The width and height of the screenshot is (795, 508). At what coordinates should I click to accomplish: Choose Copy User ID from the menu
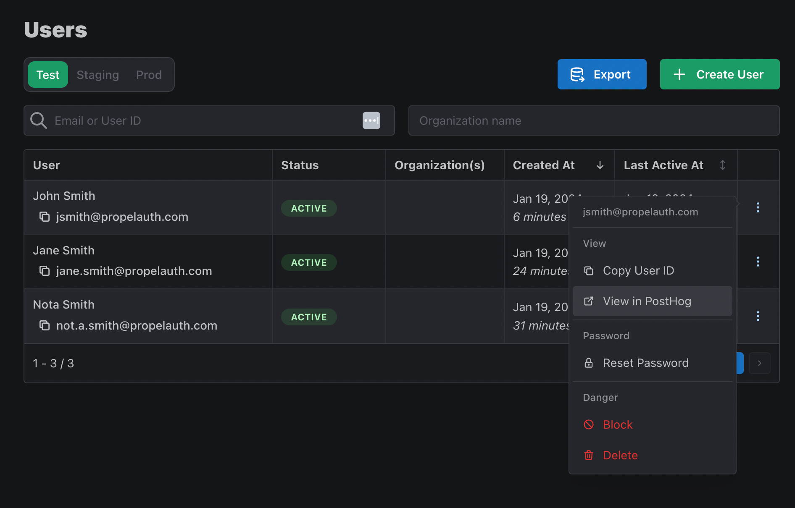click(653, 271)
